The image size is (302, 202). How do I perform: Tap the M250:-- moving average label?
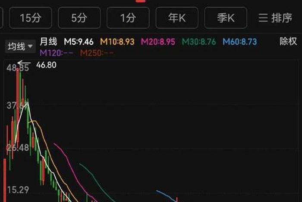[97, 53]
